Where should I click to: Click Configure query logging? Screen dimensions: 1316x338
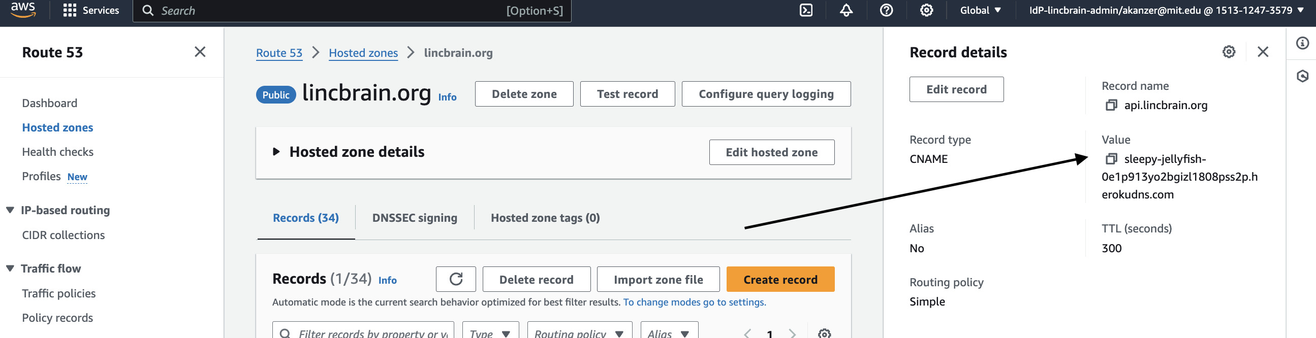click(x=766, y=94)
